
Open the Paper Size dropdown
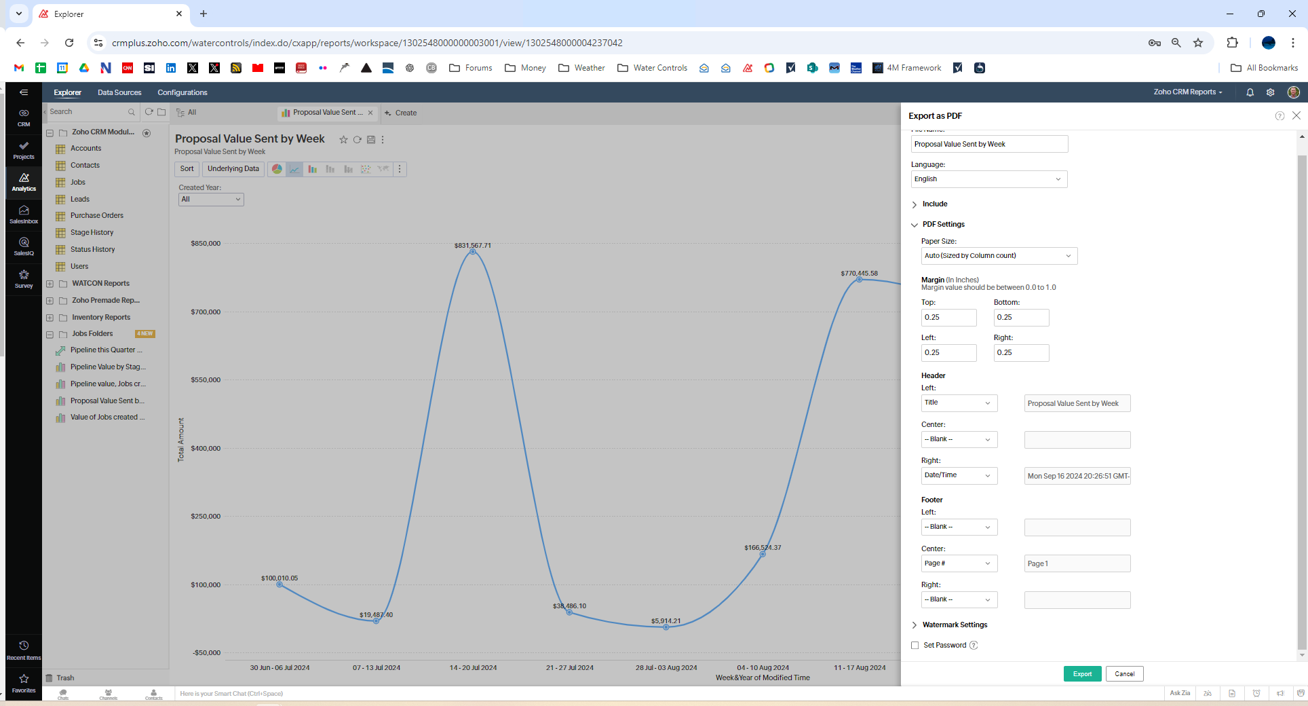pos(999,256)
